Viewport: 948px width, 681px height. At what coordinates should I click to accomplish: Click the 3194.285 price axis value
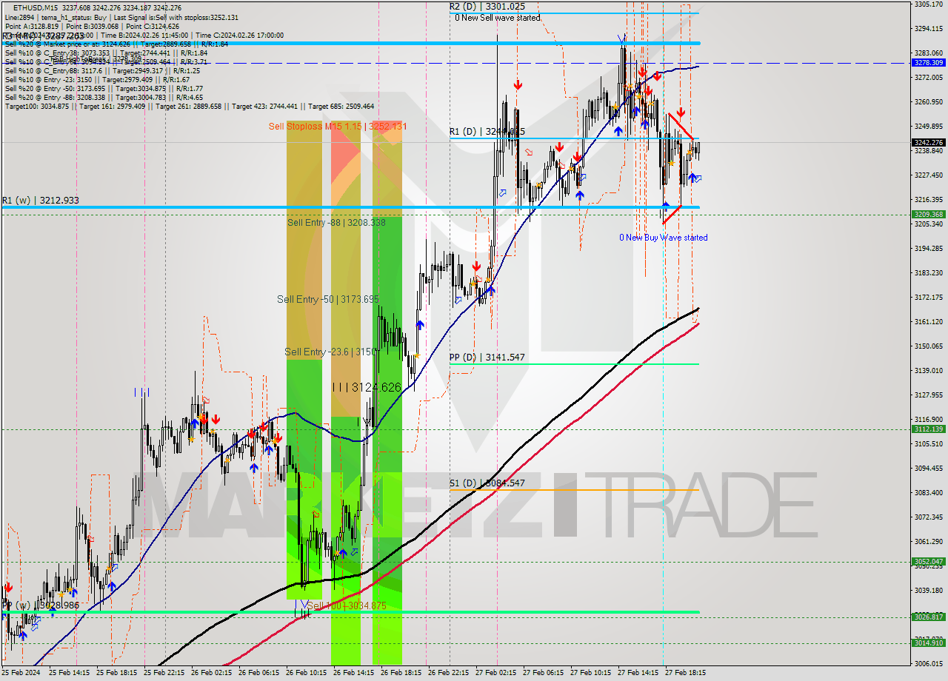click(928, 248)
